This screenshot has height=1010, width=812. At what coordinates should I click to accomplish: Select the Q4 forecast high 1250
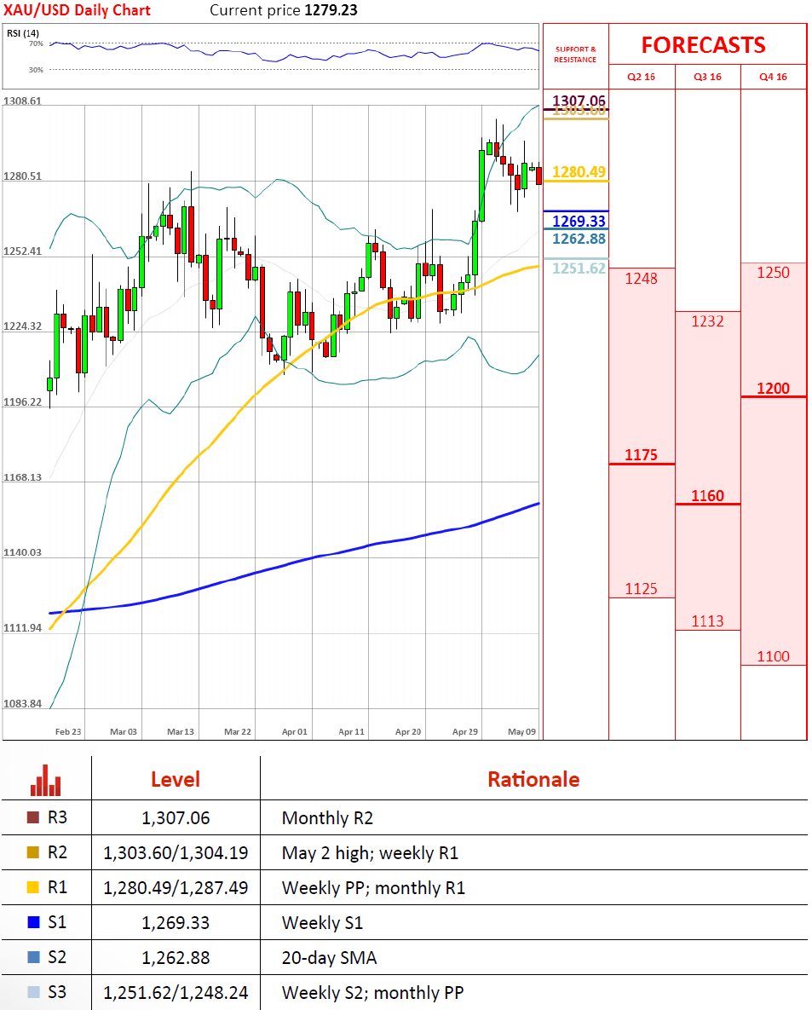[x=774, y=273]
